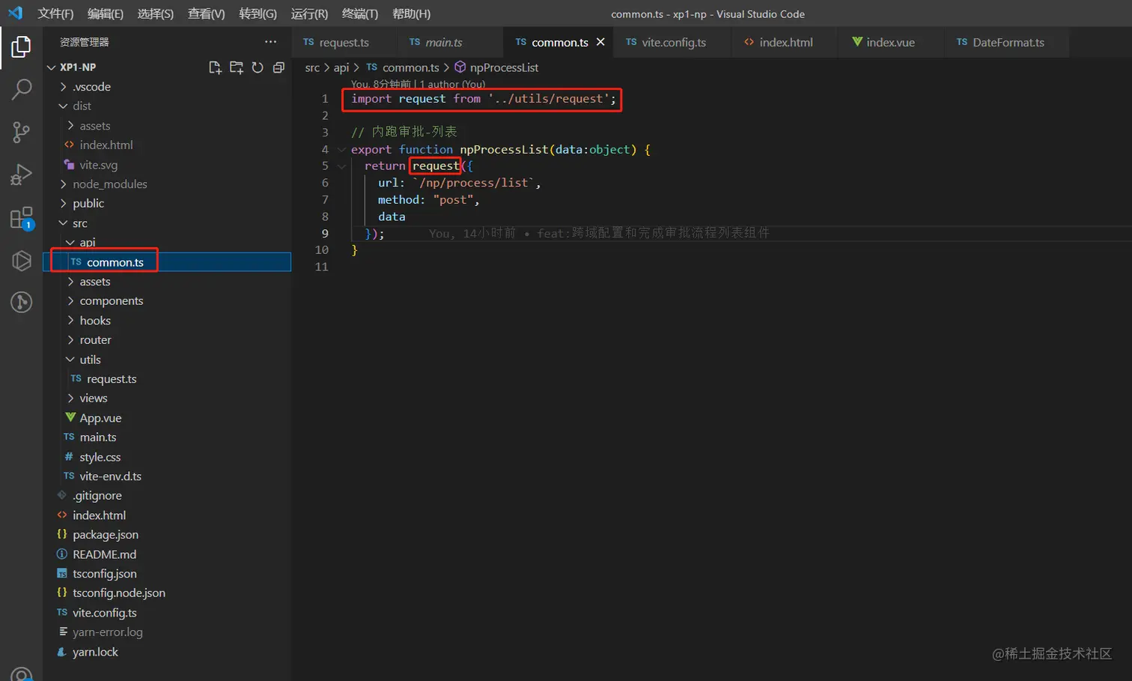Open the Source Control view
Viewport: 1132px width, 681px height.
(x=21, y=133)
